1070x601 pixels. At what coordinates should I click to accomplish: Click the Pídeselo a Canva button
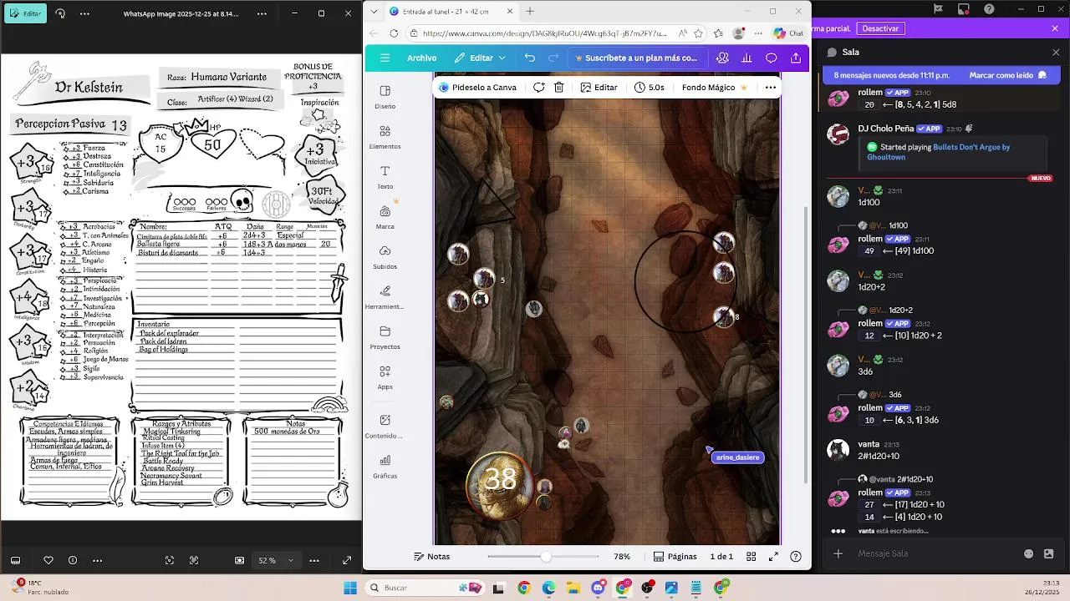(x=478, y=87)
